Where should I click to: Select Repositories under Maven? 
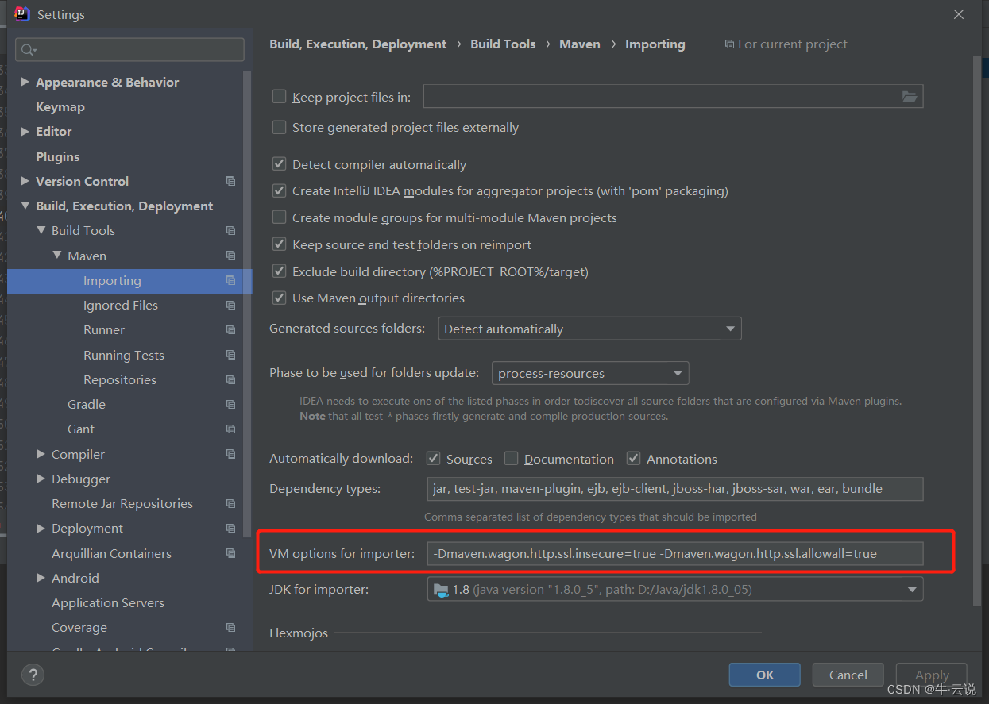pyautogui.click(x=120, y=379)
